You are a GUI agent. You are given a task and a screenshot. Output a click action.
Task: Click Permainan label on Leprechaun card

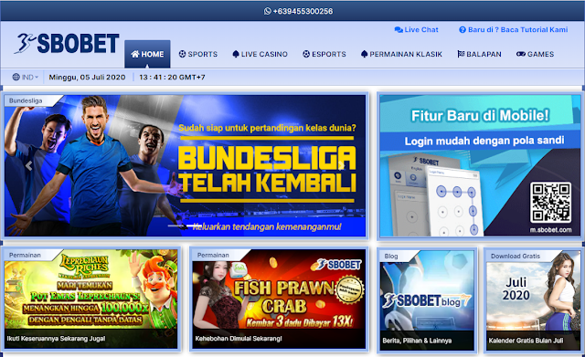[25, 256]
